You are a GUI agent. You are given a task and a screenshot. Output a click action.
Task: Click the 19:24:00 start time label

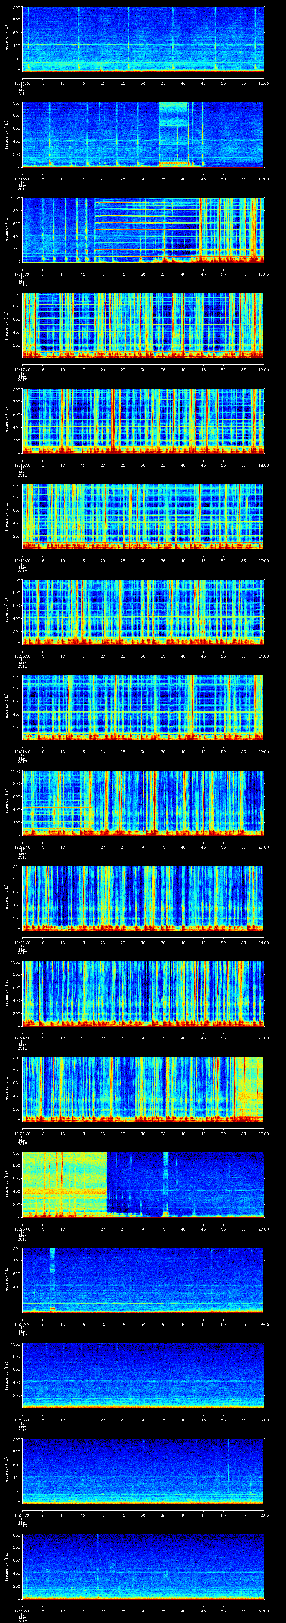pyautogui.click(x=22, y=1038)
